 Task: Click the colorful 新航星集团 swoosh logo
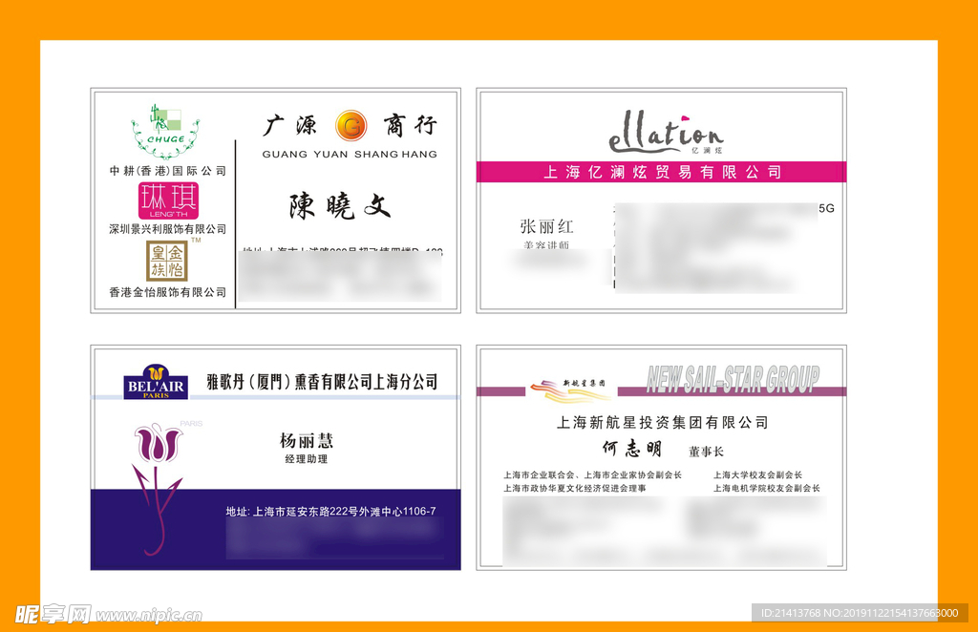coord(571,388)
